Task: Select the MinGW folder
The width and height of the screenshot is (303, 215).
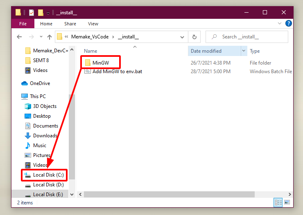Action: click(101, 63)
